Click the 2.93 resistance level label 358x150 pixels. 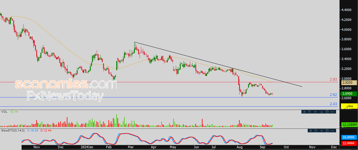[333, 79]
